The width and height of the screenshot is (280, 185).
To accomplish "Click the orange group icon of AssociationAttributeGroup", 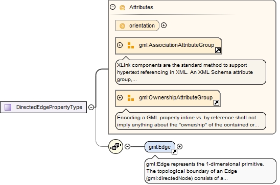I will [x=131, y=45].
